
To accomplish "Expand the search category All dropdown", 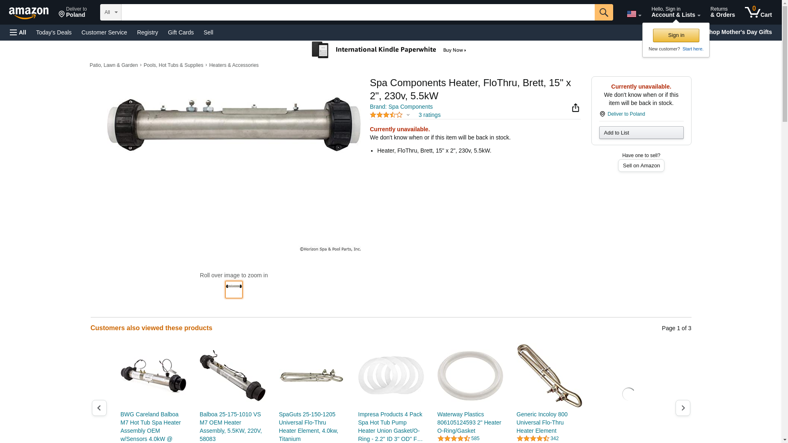I will pyautogui.click(x=110, y=12).
